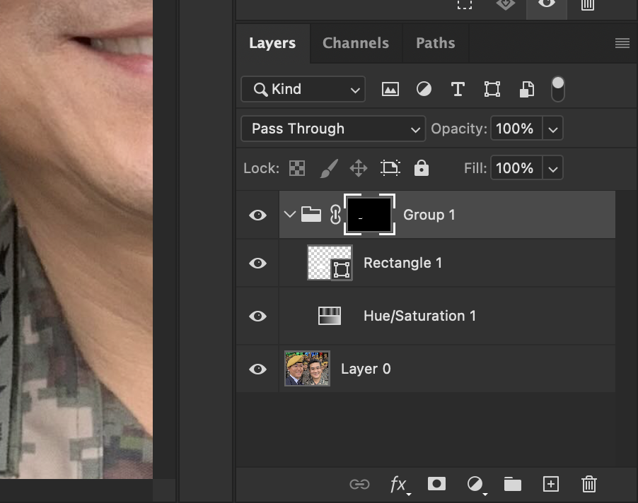Screen dimensions: 638x503
Task: Lock position move icon
Action: point(359,168)
